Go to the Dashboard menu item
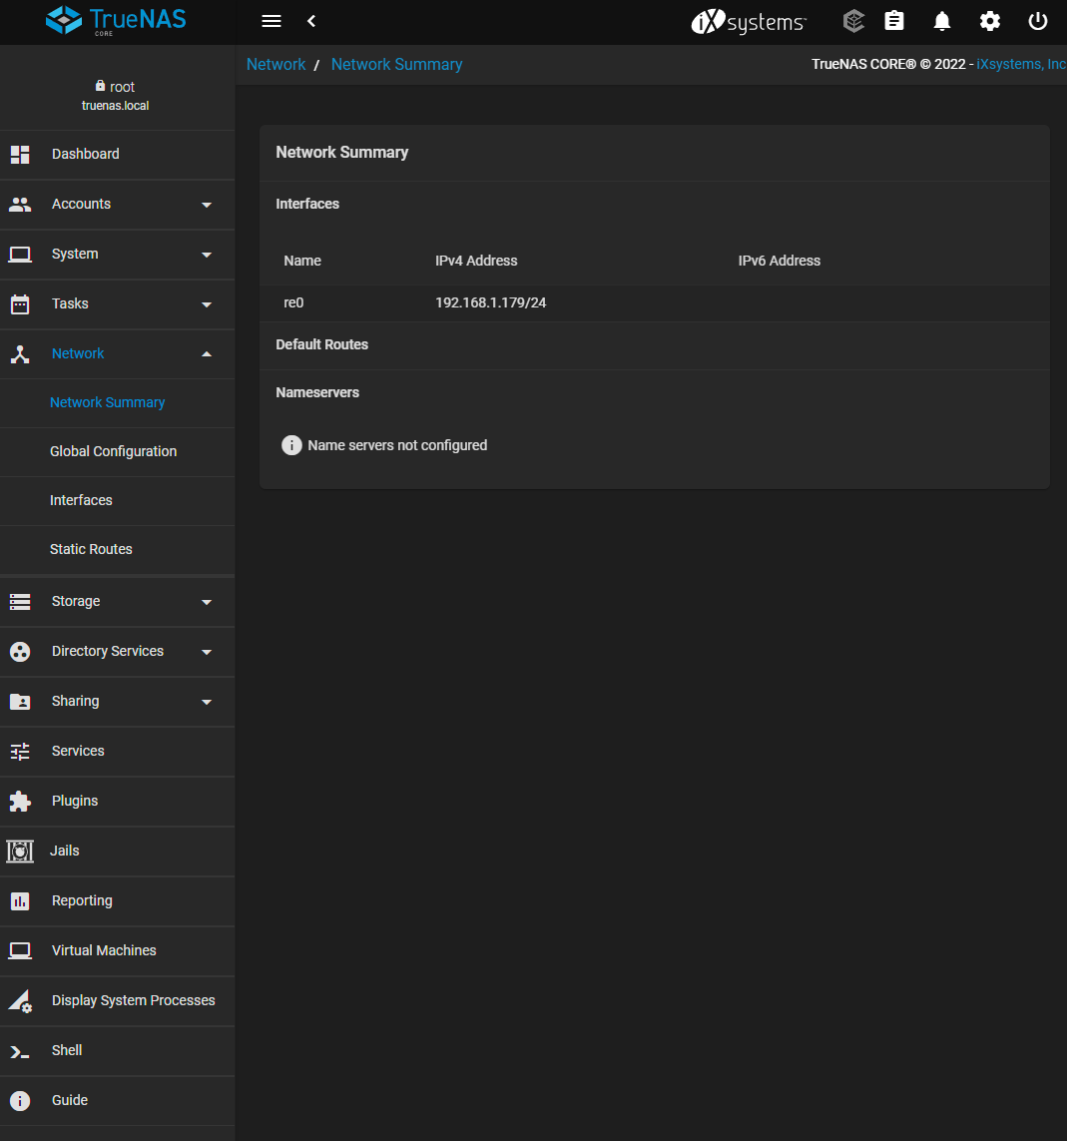 (85, 154)
